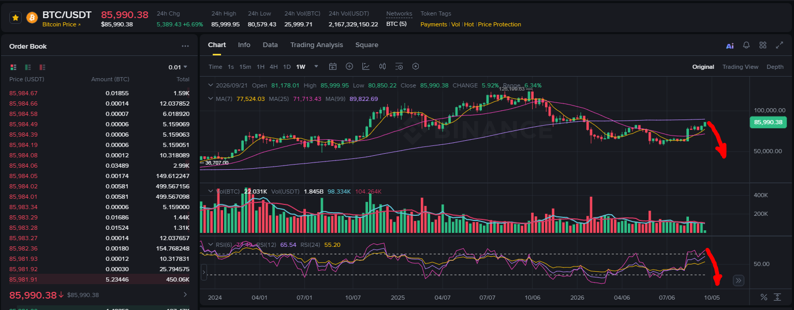
Task: Click the MA(99) value 89,822.69
Action: [364, 98]
